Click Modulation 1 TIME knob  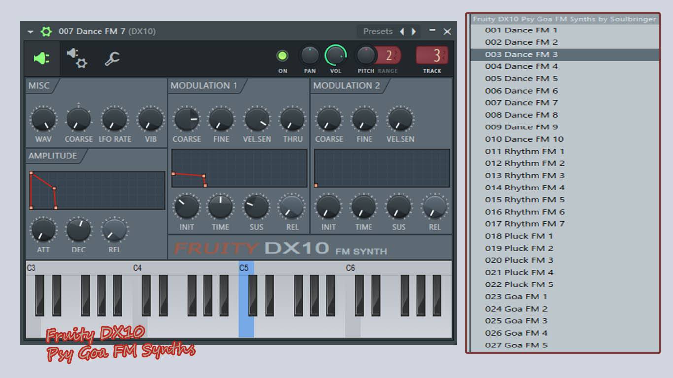221,207
